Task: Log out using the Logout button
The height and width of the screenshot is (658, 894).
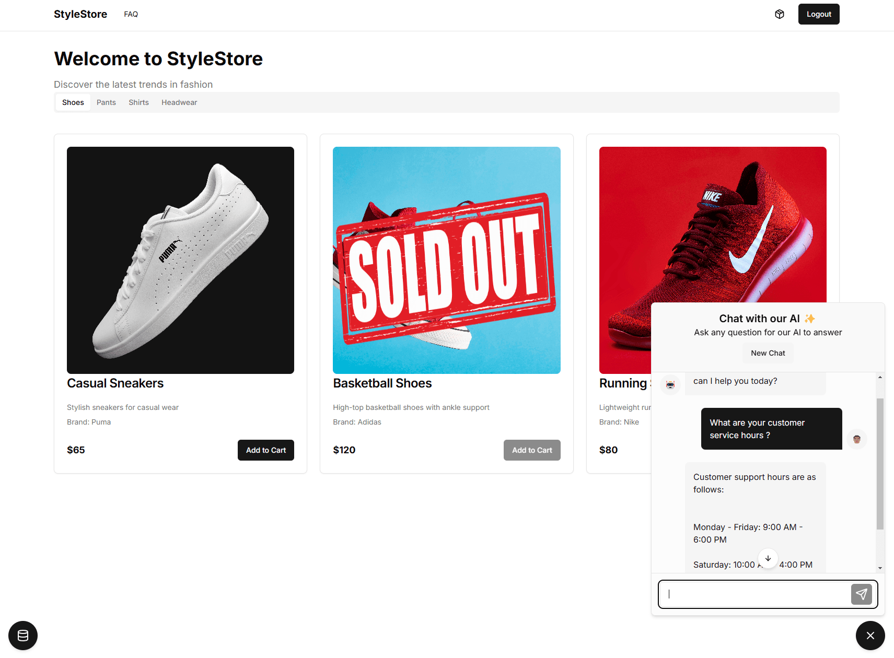Action: (818, 14)
